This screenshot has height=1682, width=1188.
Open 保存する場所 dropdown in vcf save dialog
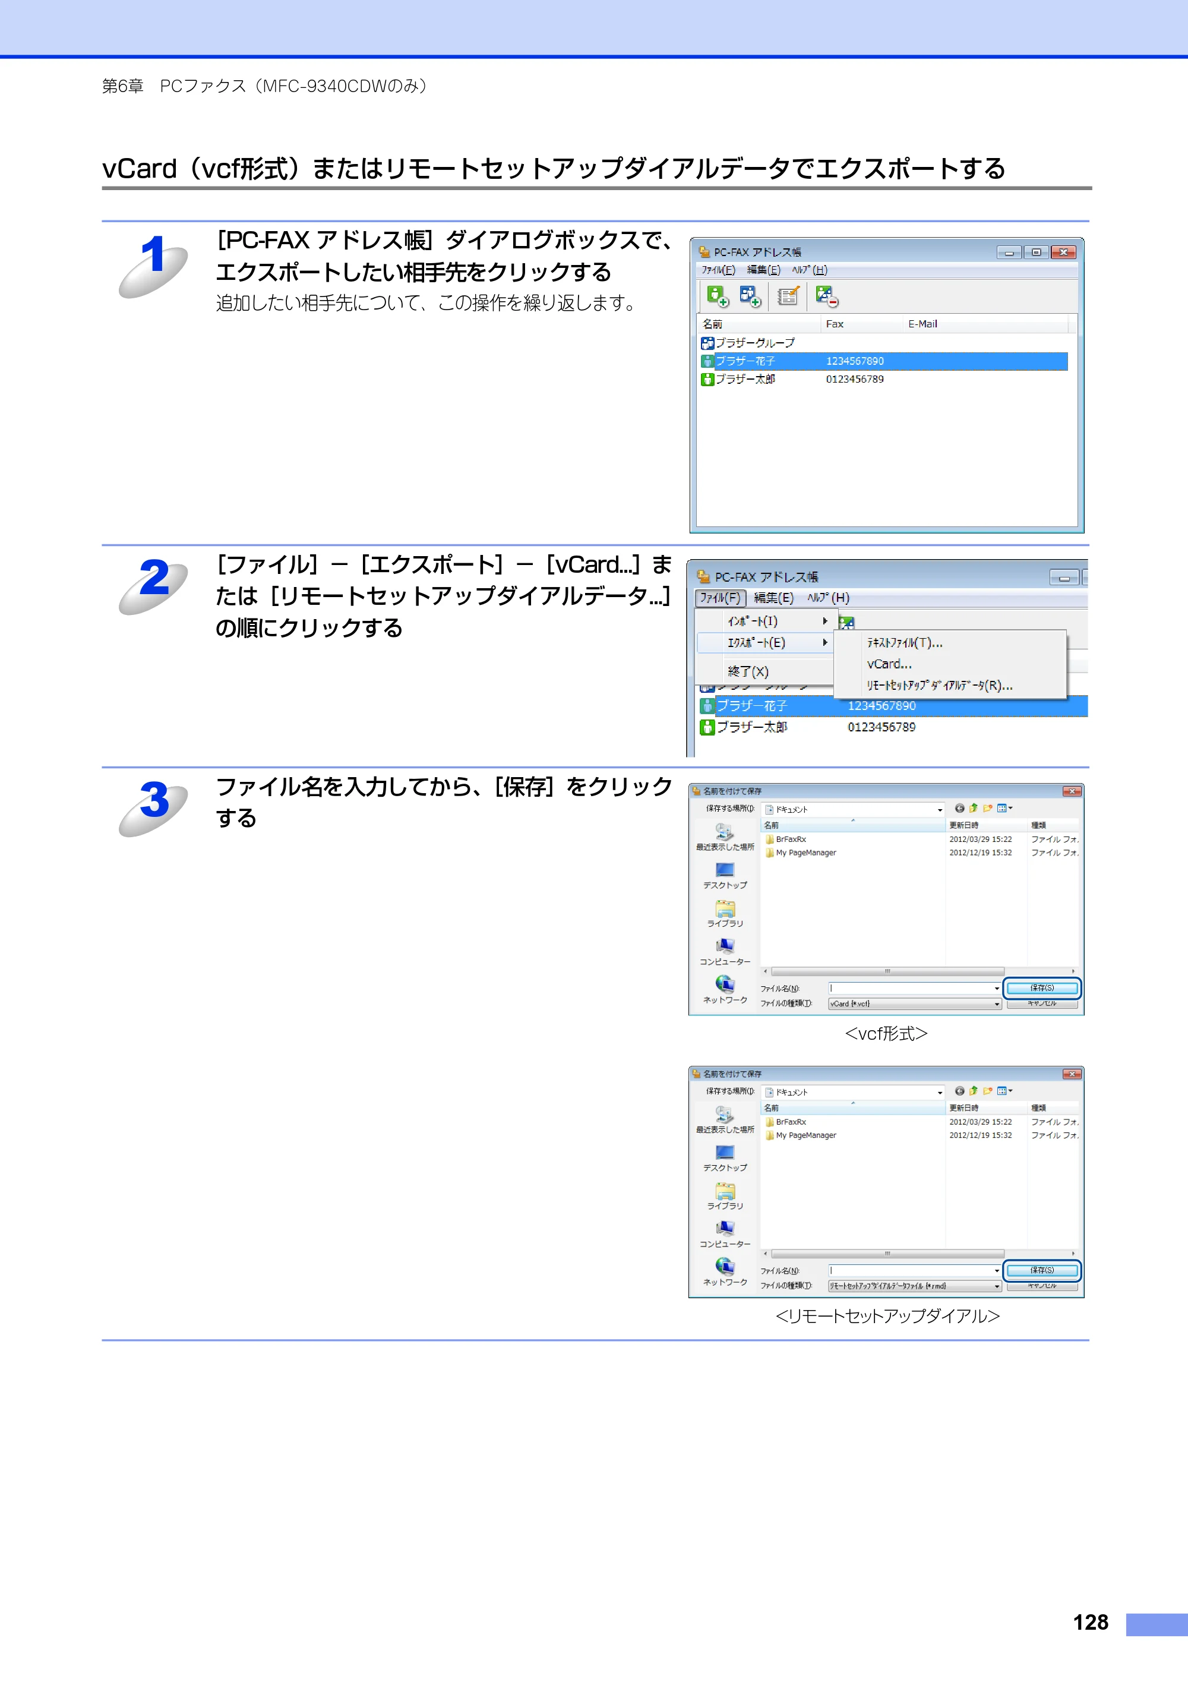(x=853, y=809)
